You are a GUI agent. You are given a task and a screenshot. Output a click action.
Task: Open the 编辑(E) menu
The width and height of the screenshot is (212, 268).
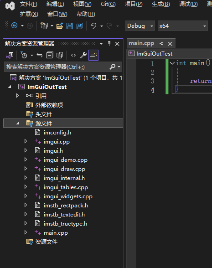55,4
